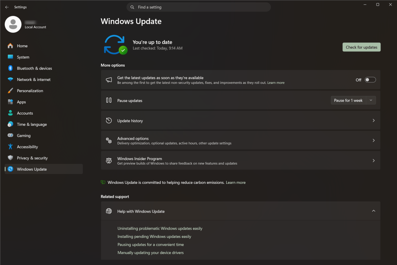Open Advanced options with its chevron
397x265 pixels.
374,140
